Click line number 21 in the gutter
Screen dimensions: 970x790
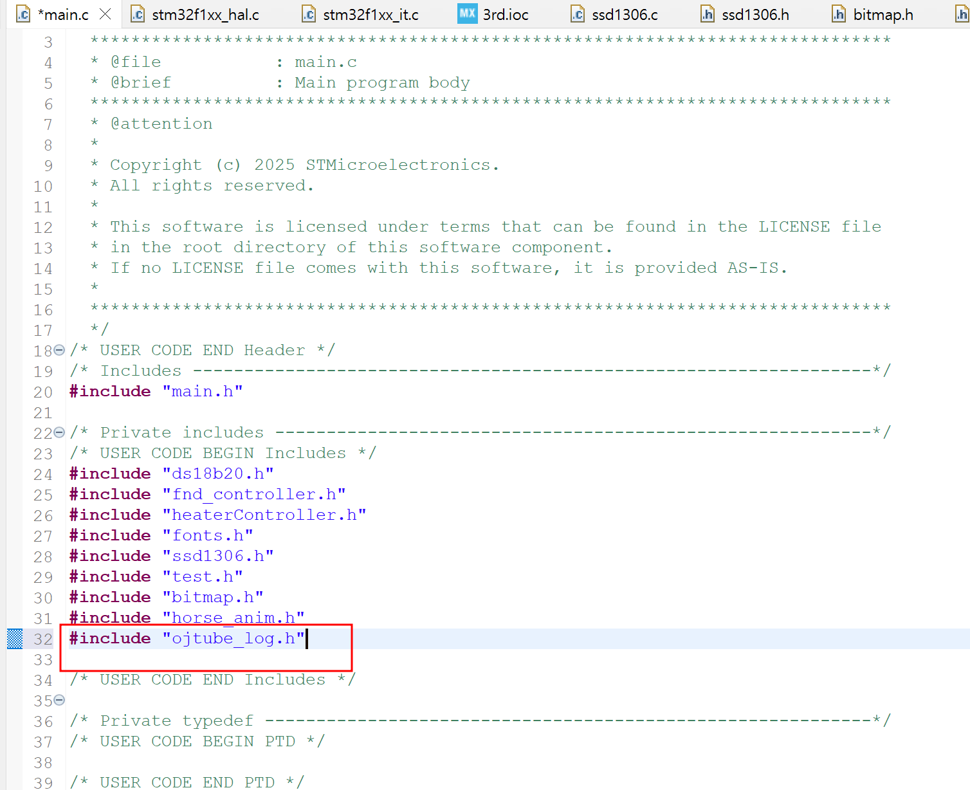point(43,412)
